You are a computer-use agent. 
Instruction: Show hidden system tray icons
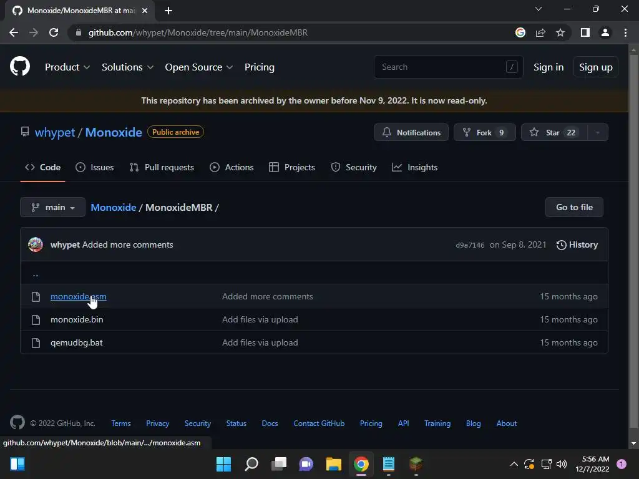pyautogui.click(x=514, y=464)
